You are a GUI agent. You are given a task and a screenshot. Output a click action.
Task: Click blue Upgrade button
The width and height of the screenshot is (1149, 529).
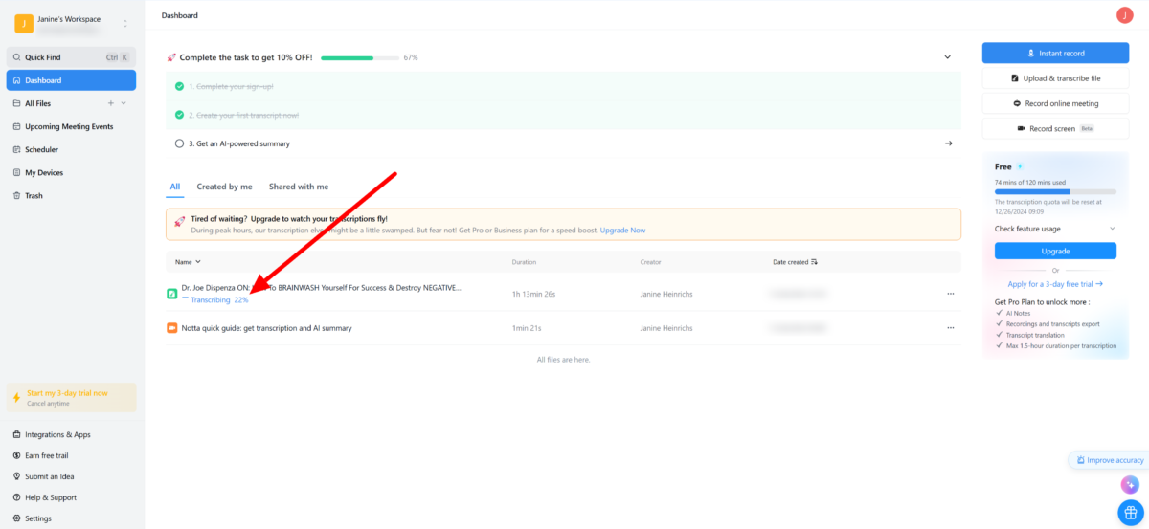1055,251
